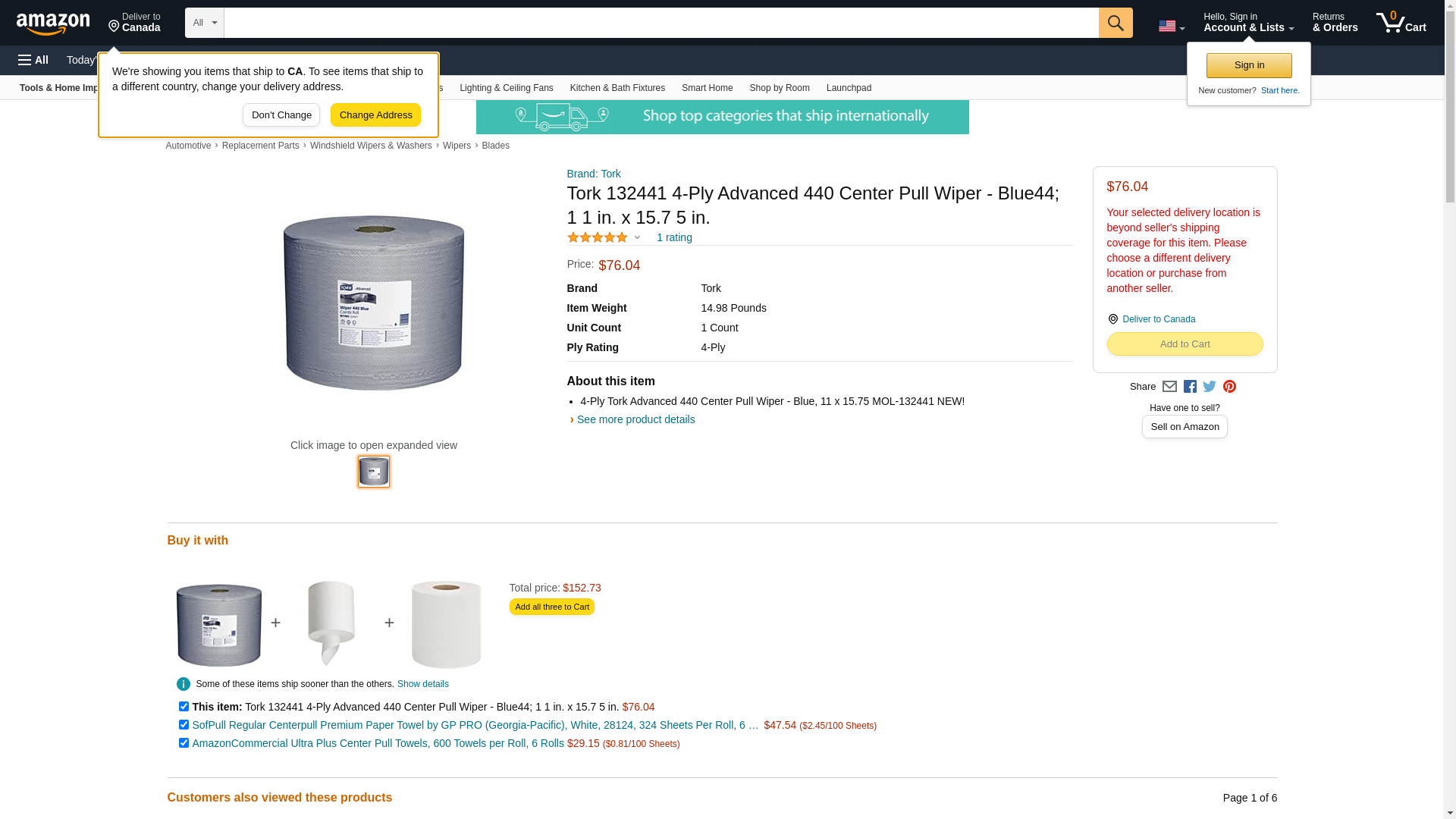
Task: Open Lighting & Ceiling Fans category
Action: (506, 88)
